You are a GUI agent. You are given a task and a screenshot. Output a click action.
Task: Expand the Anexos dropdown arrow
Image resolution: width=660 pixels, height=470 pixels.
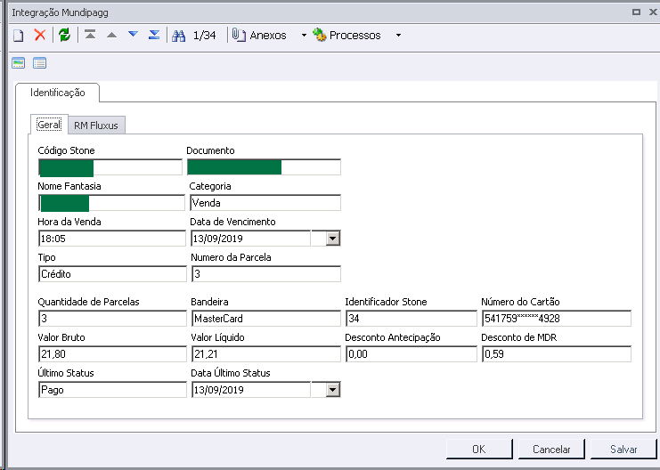(304, 36)
